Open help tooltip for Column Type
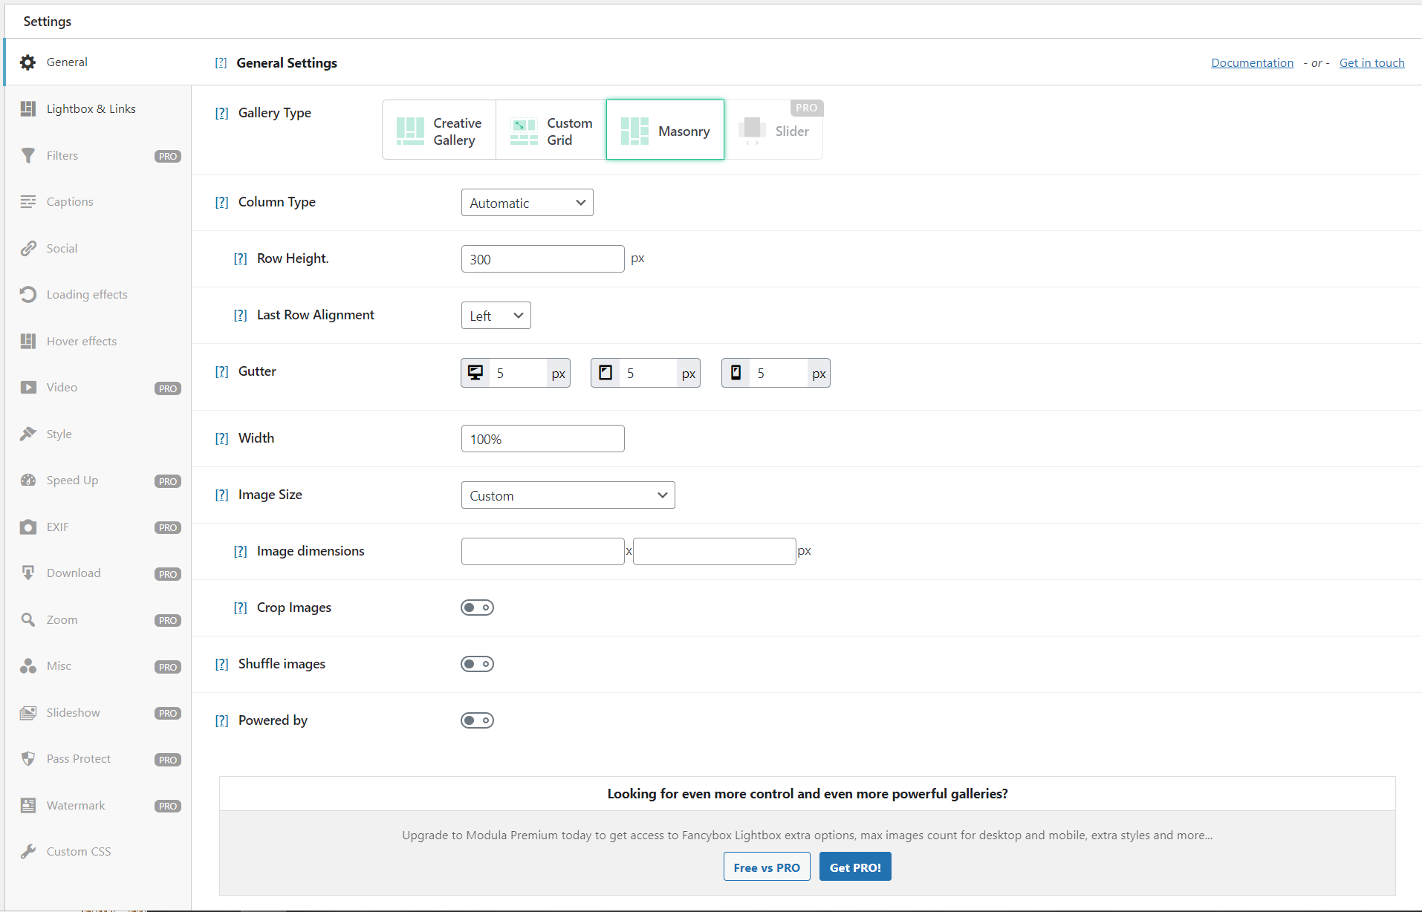The width and height of the screenshot is (1422, 912). tap(221, 202)
